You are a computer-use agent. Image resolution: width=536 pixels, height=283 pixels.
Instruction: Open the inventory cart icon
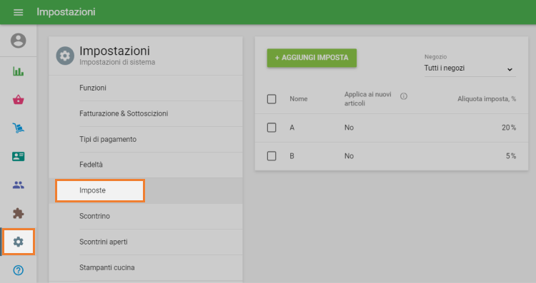tap(18, 128)
